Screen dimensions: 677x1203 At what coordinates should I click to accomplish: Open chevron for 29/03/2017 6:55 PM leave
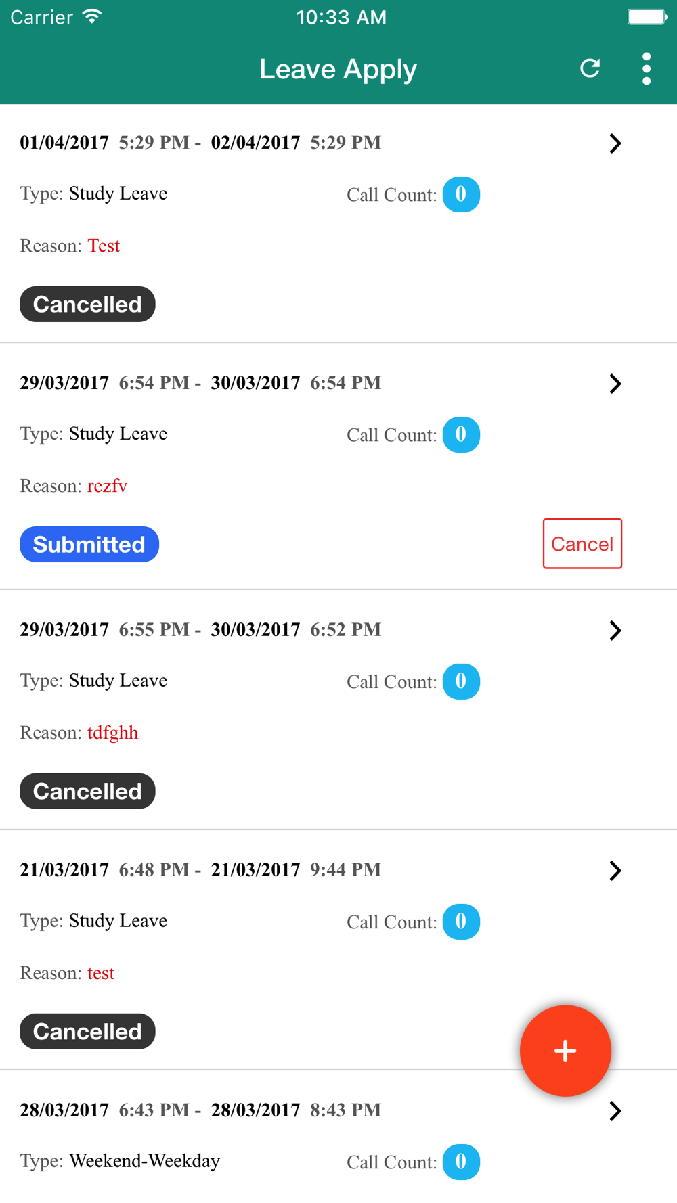615,631
